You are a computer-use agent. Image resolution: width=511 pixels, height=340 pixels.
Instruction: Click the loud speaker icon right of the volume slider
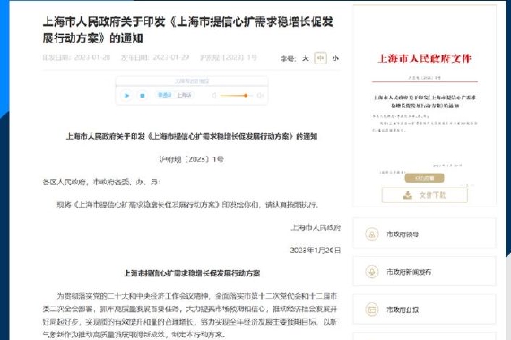tap(260, 96)
